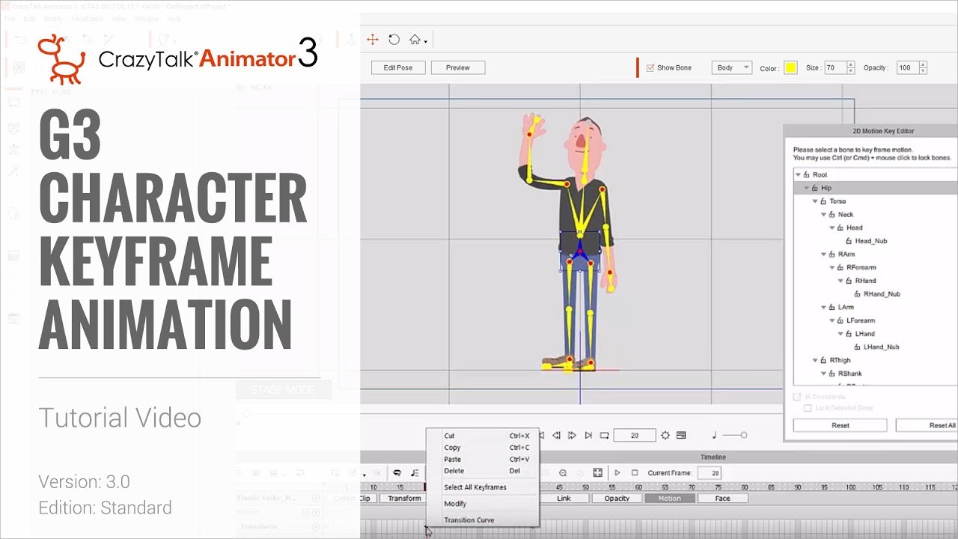Increase bone Size with up stepper
Image resolution: width=958 pixels, height=539 pixels.
click(x=850, y=64)
